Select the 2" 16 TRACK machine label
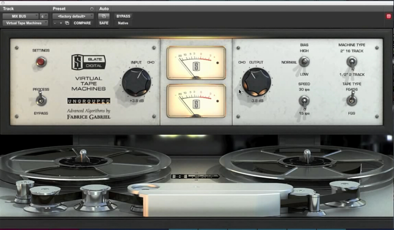 [x=352, y=51]
